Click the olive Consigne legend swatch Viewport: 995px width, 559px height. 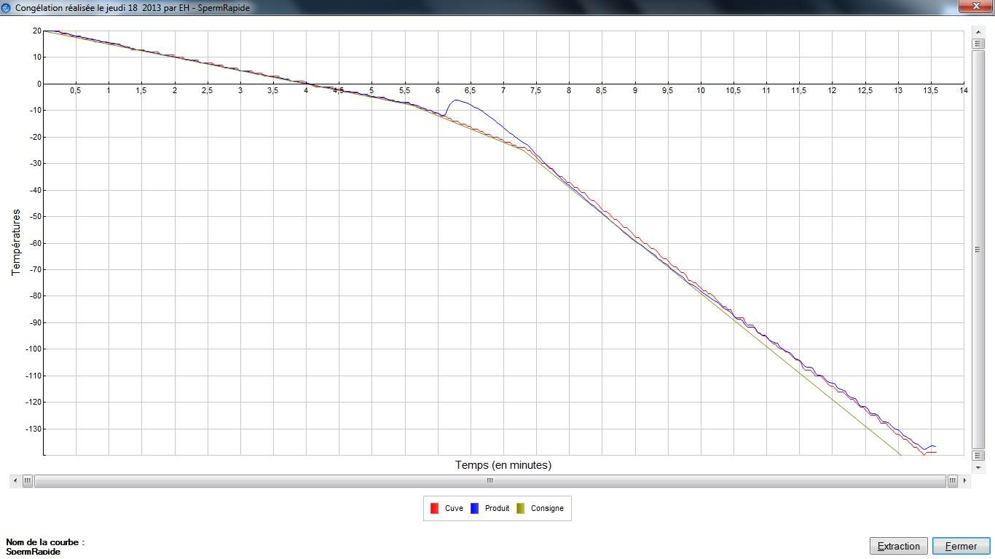(520, 509)
